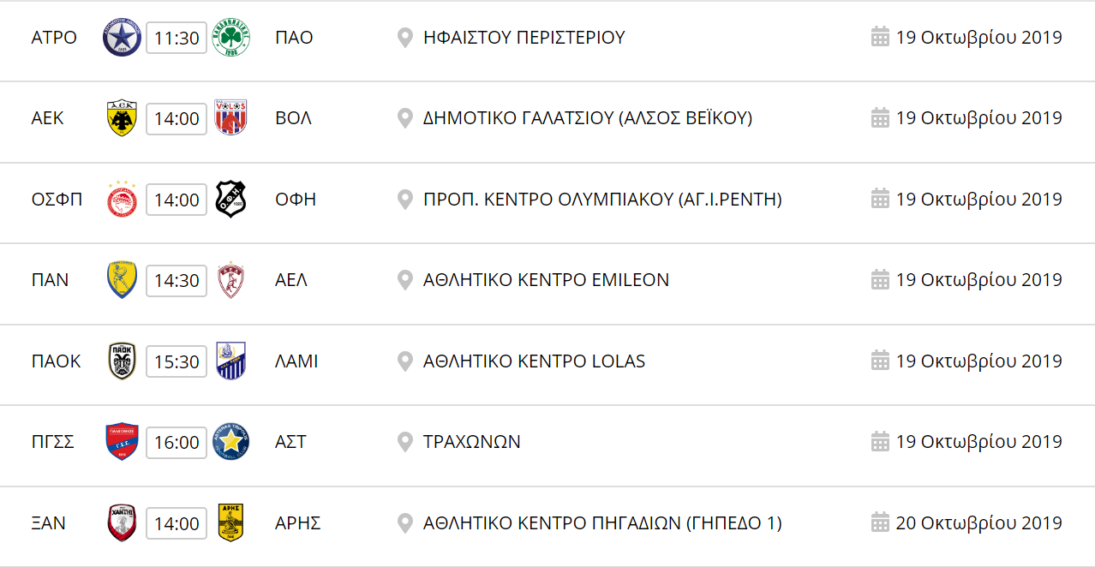Click calendar icon beside 20 Οκτωβρίου 2019
Image resolution: width=1095 pixels, height=567 pixels.
880,522
